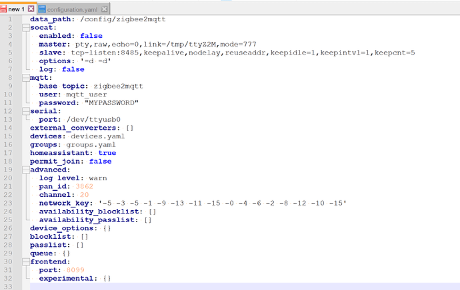Image resolution: width=460 pixels, height=290 pixels.
Task: Switch to the new 1 tab
Action: pos(16,9)
